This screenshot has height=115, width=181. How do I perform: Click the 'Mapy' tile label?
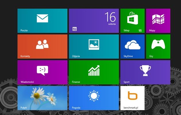(x=152, y=30)
